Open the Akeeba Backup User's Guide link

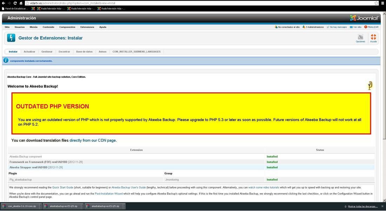click(x=128, y=188)
